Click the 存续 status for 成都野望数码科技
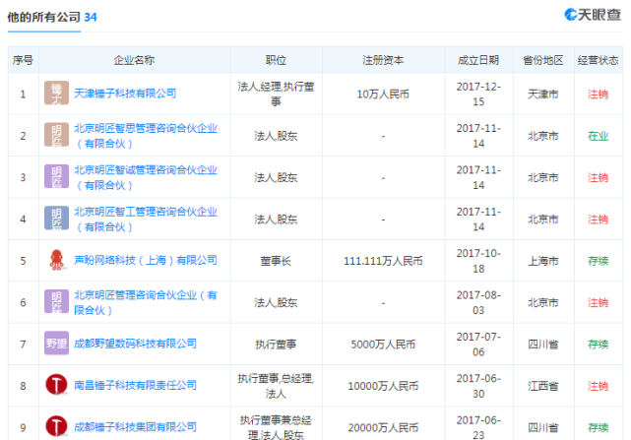The image size is (631, 440). point(598,345)
